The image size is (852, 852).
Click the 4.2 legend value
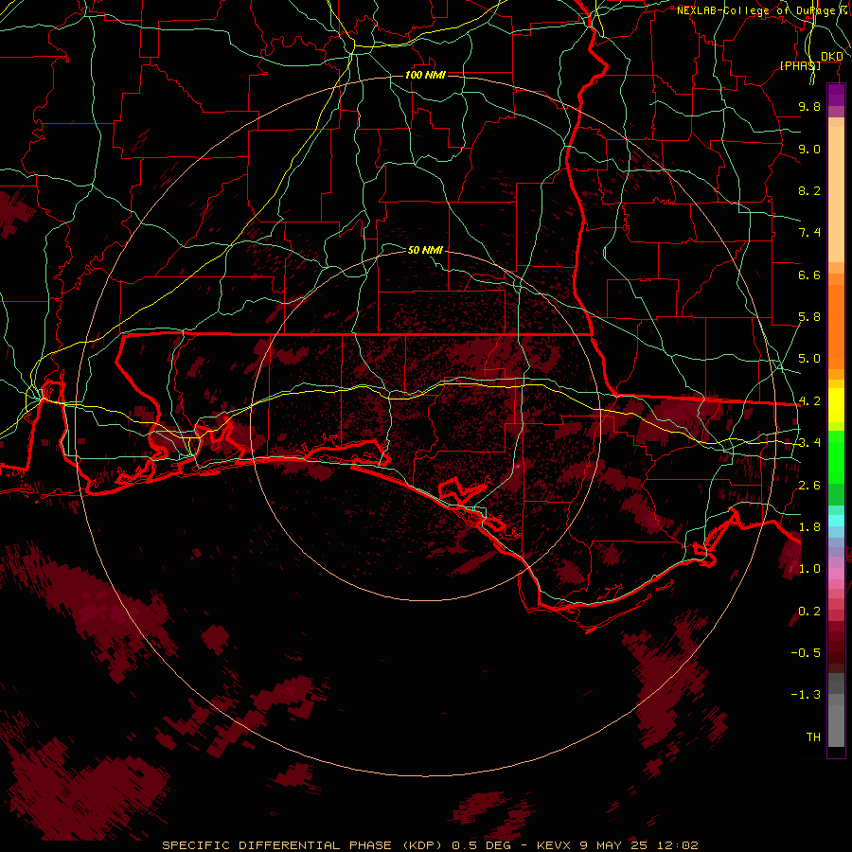click(809, 401)
